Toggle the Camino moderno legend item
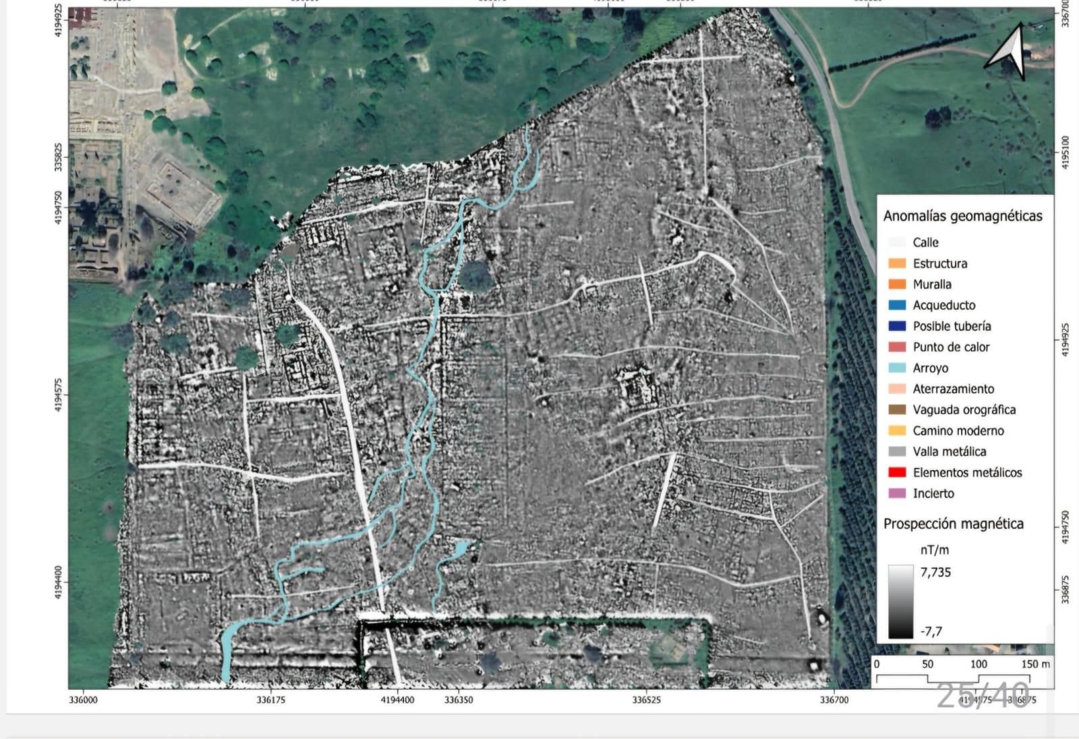This screenshot has width=1079, height=739. pos(897,431)
